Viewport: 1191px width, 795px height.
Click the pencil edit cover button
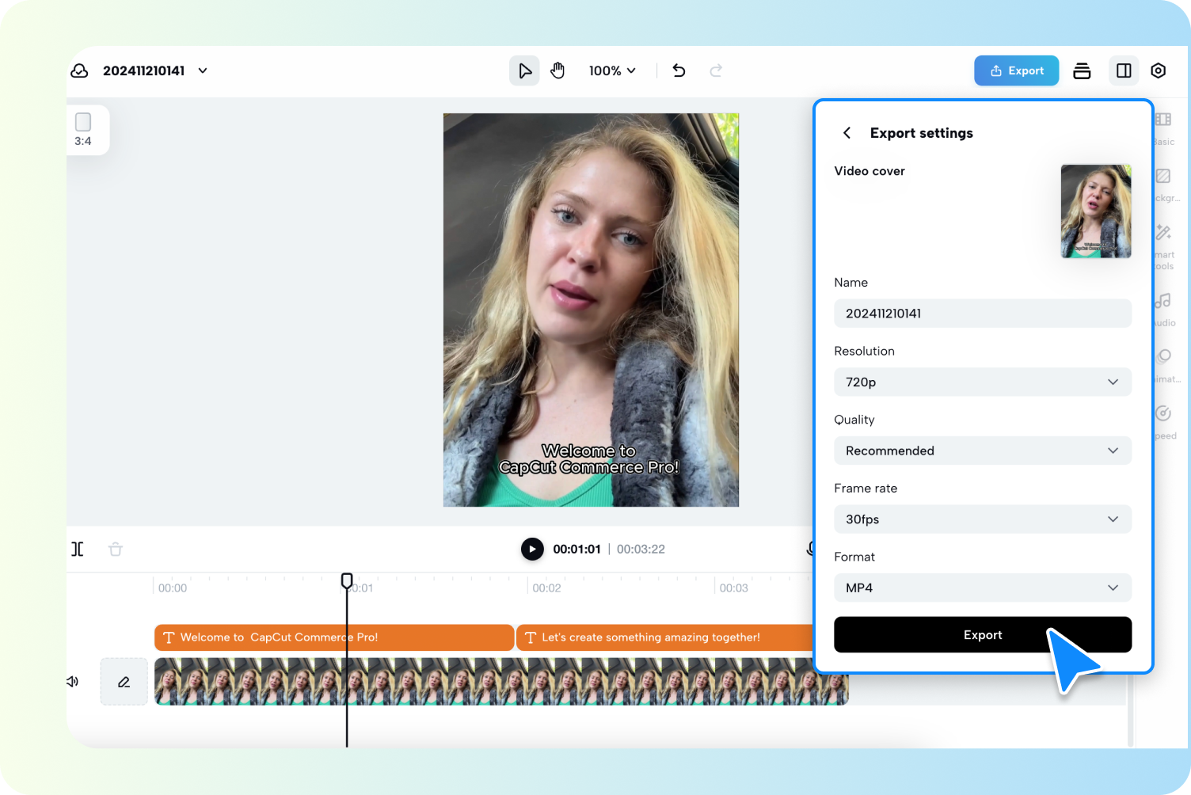click(x=124, y=682)
